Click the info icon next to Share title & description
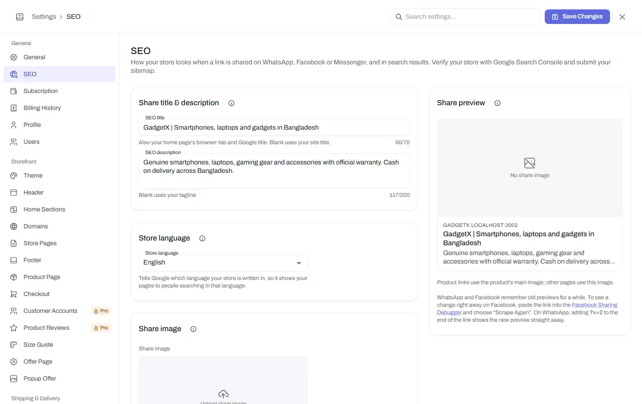Image resolution: width=642 pixels, height=404 pixels. [x=231, y=103]
